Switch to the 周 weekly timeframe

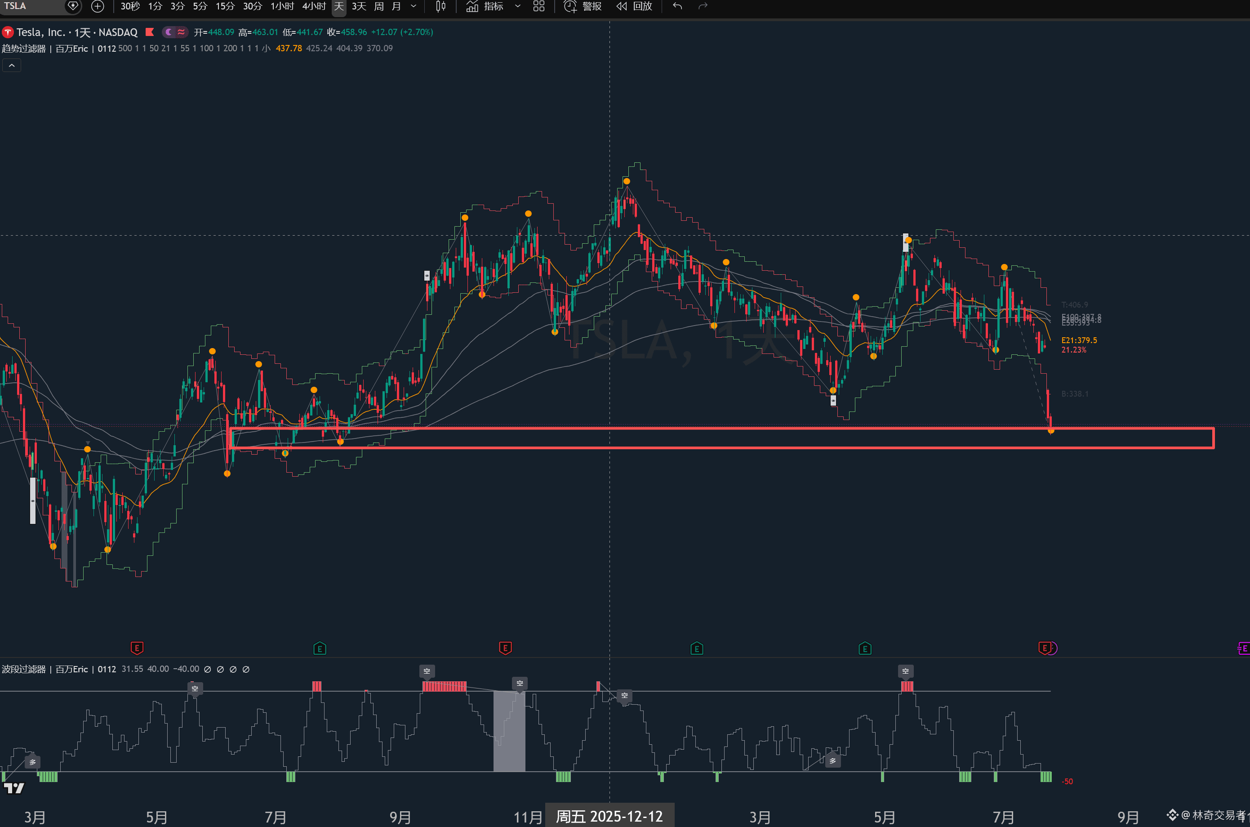[x=379, y=6]
